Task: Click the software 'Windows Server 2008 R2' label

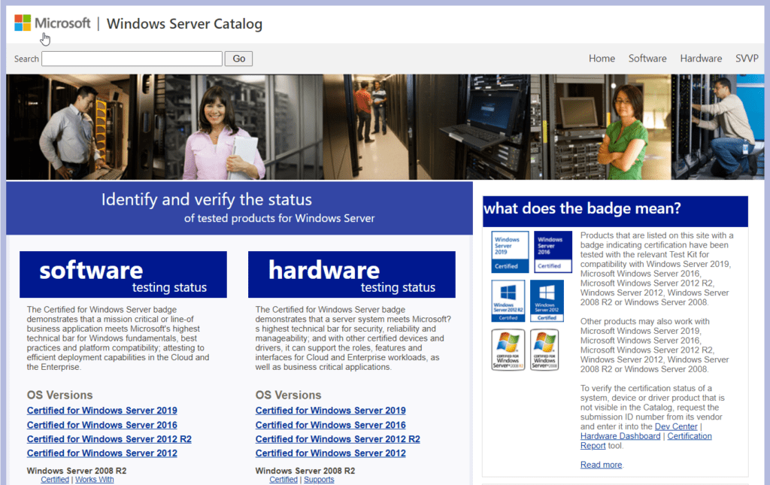Action: pos(77,471)
